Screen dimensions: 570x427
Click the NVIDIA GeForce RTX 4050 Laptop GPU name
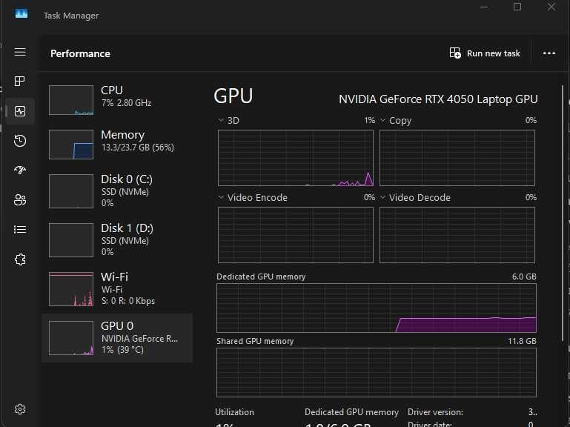click(x=438, y=99)
